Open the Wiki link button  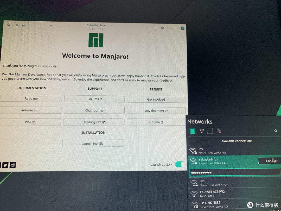click(30, 122)
